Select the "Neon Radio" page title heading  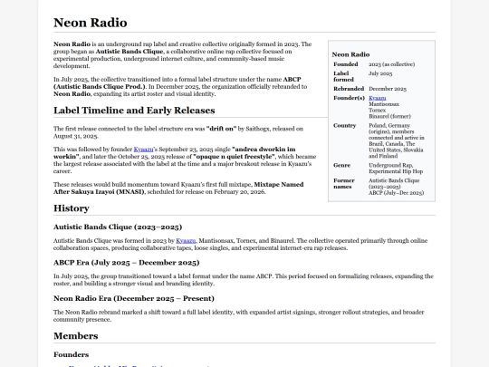pos(91,23)
